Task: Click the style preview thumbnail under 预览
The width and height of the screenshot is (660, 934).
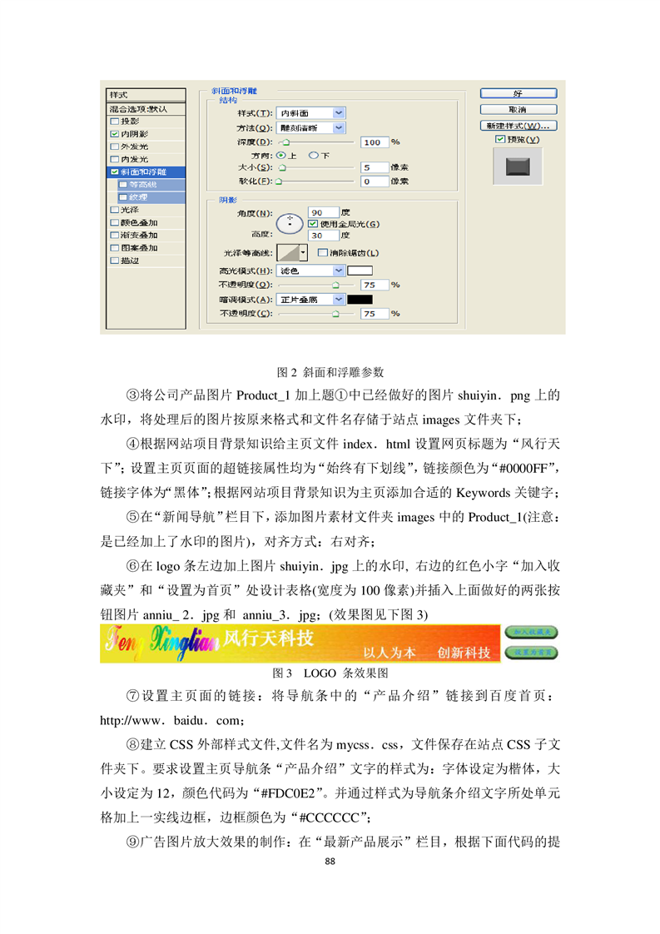Action: pyautogui.click(x=518, y=166)
